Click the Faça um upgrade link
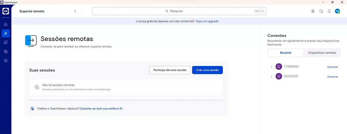This screenshot has width=347, height=134. 207,21
